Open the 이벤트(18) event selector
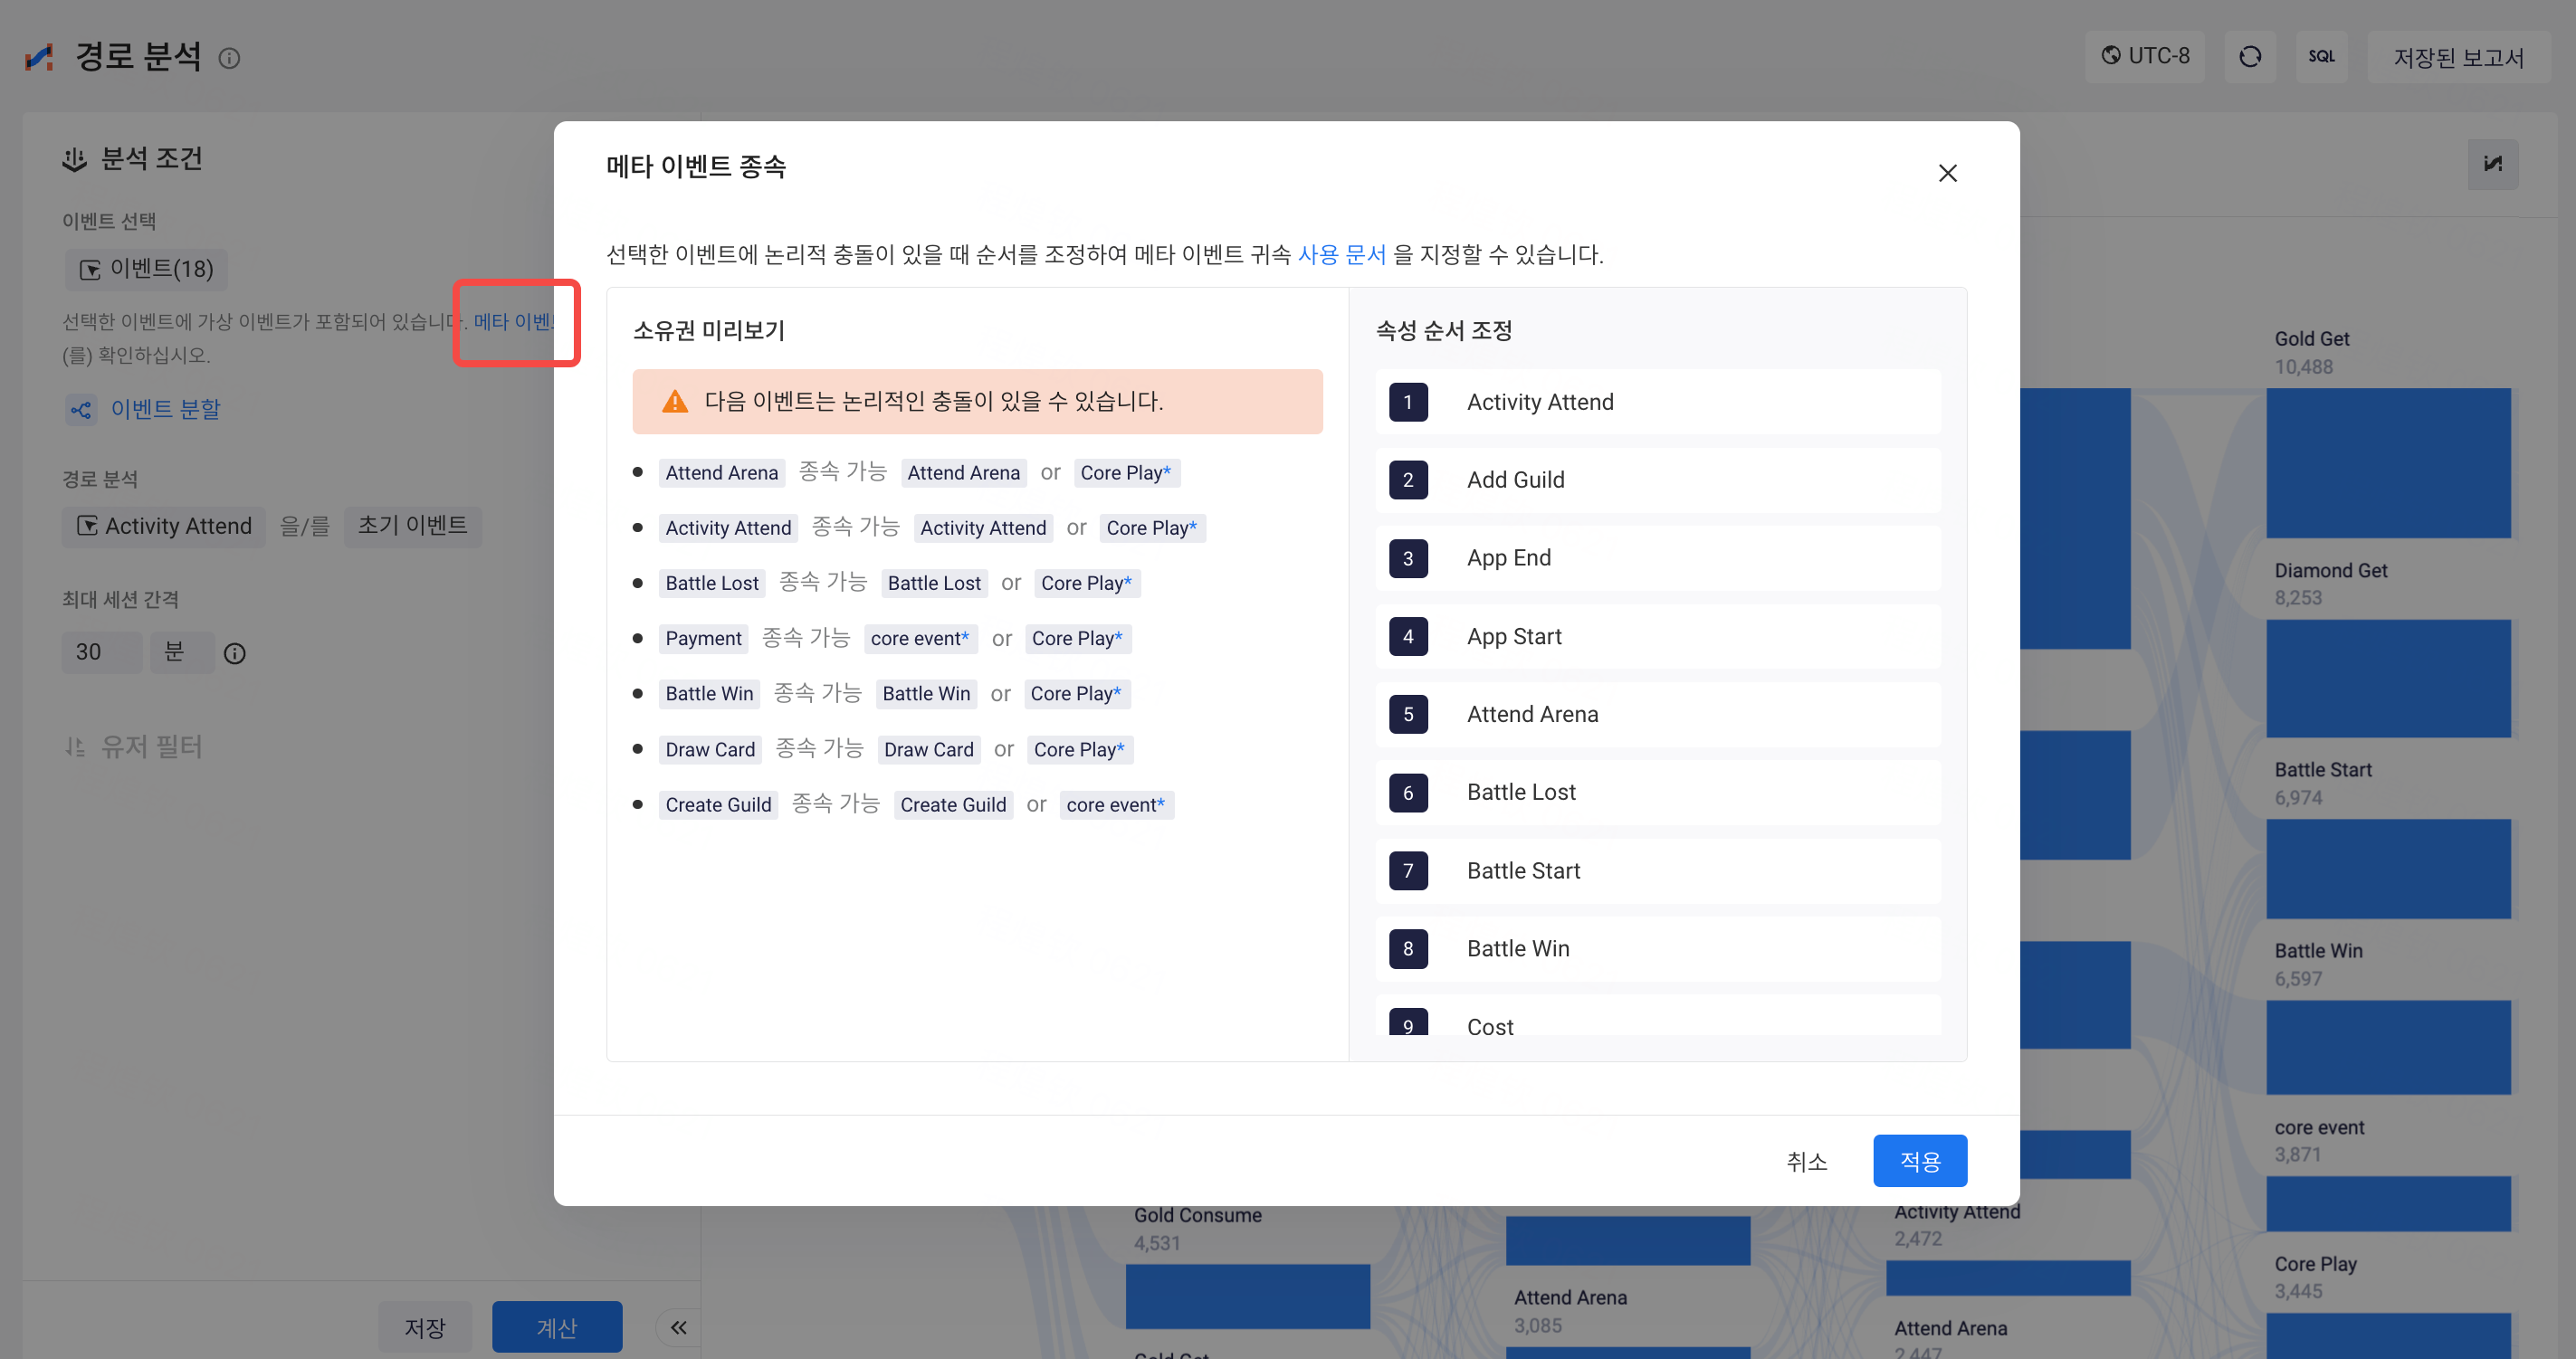2576x1359 pixels. (147, 269)
